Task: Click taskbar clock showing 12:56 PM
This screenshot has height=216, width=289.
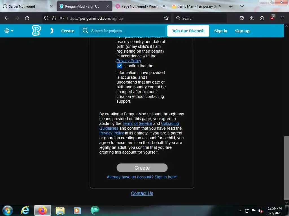Action: point(274,211)
